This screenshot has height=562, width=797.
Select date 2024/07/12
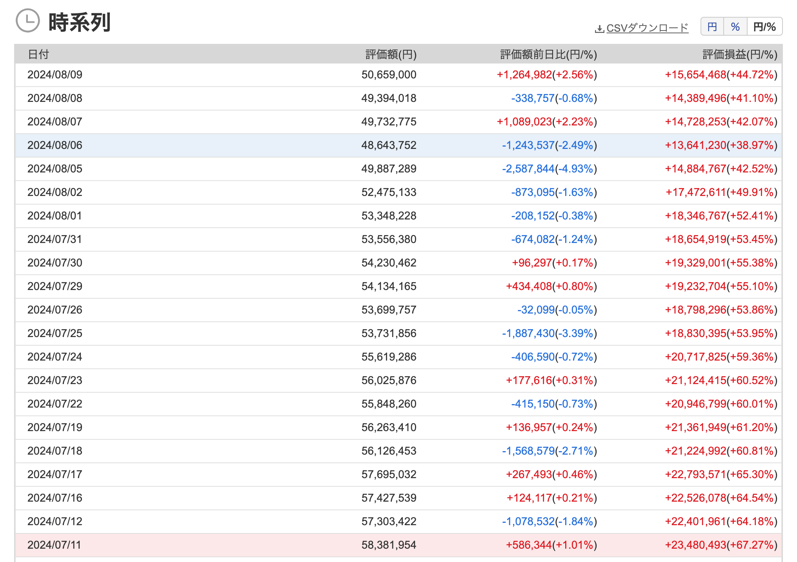tap(55, 521)
